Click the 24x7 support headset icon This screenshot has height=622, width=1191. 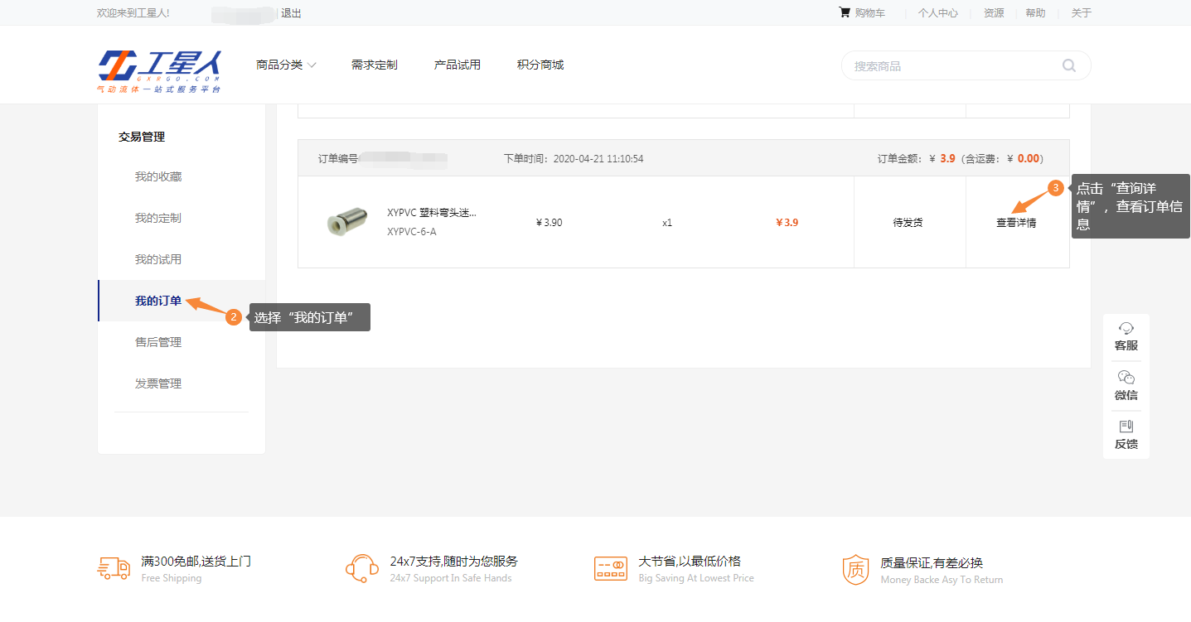click(361, 568)
